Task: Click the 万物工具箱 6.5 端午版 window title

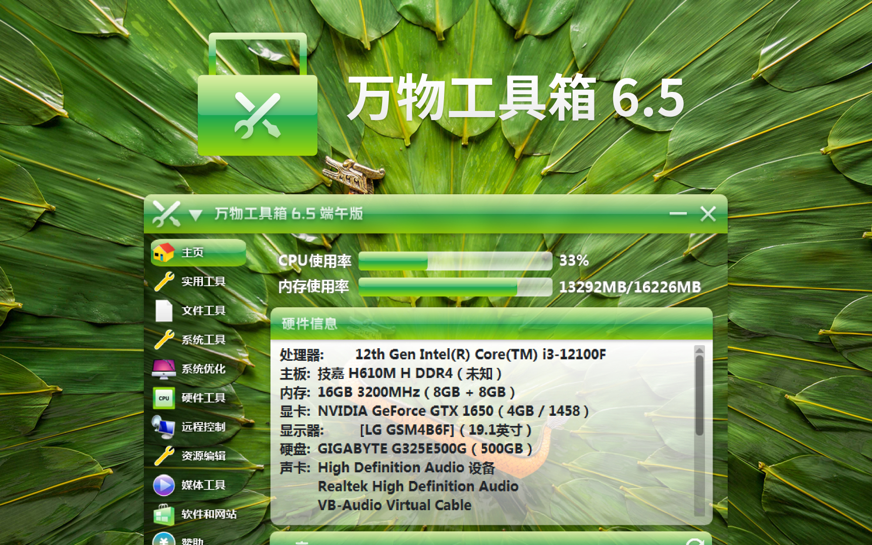Action: tap(289, 213)
